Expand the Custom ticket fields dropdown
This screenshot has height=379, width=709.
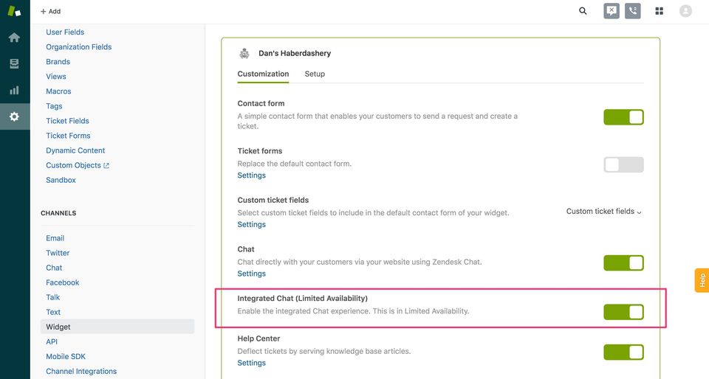[x=603, y=212]
